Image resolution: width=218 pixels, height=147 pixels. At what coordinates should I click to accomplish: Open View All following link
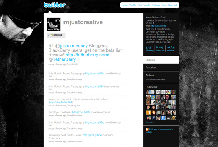150,122
